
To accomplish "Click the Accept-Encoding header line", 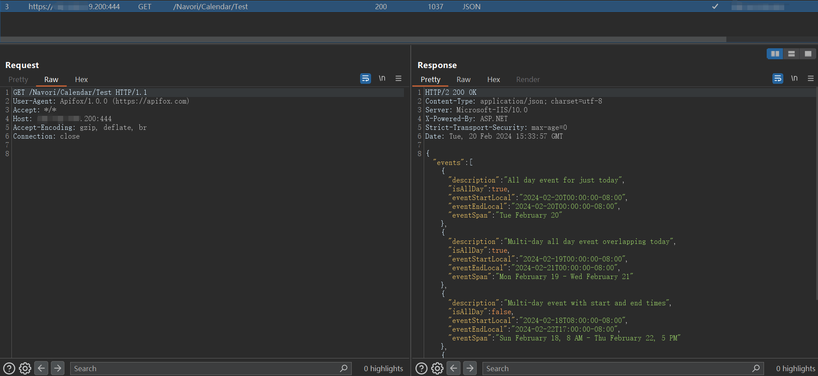I will [x=80, y=127].
